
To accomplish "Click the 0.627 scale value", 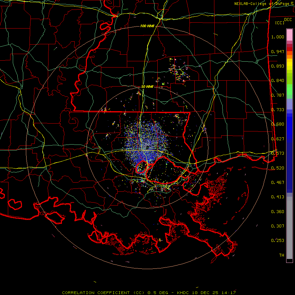I will coord(278,139).
